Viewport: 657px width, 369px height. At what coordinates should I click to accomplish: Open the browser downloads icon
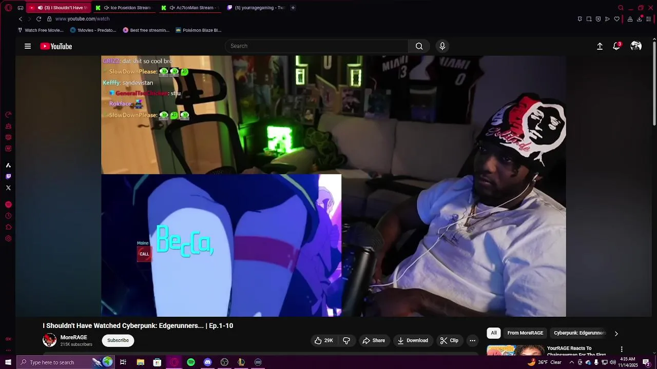click(639, 19)
